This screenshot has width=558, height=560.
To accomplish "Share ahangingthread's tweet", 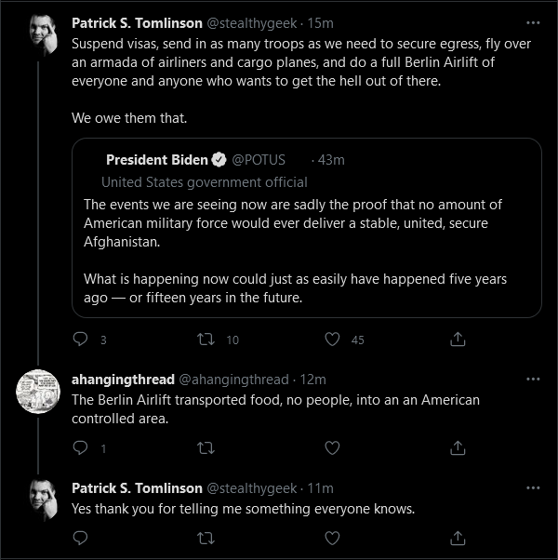I will [458, 447].
